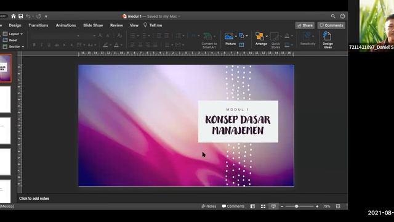Screen dimensions: 394x222
Task: Click the Picture insert icon
Action: click(x=229, y=36)
